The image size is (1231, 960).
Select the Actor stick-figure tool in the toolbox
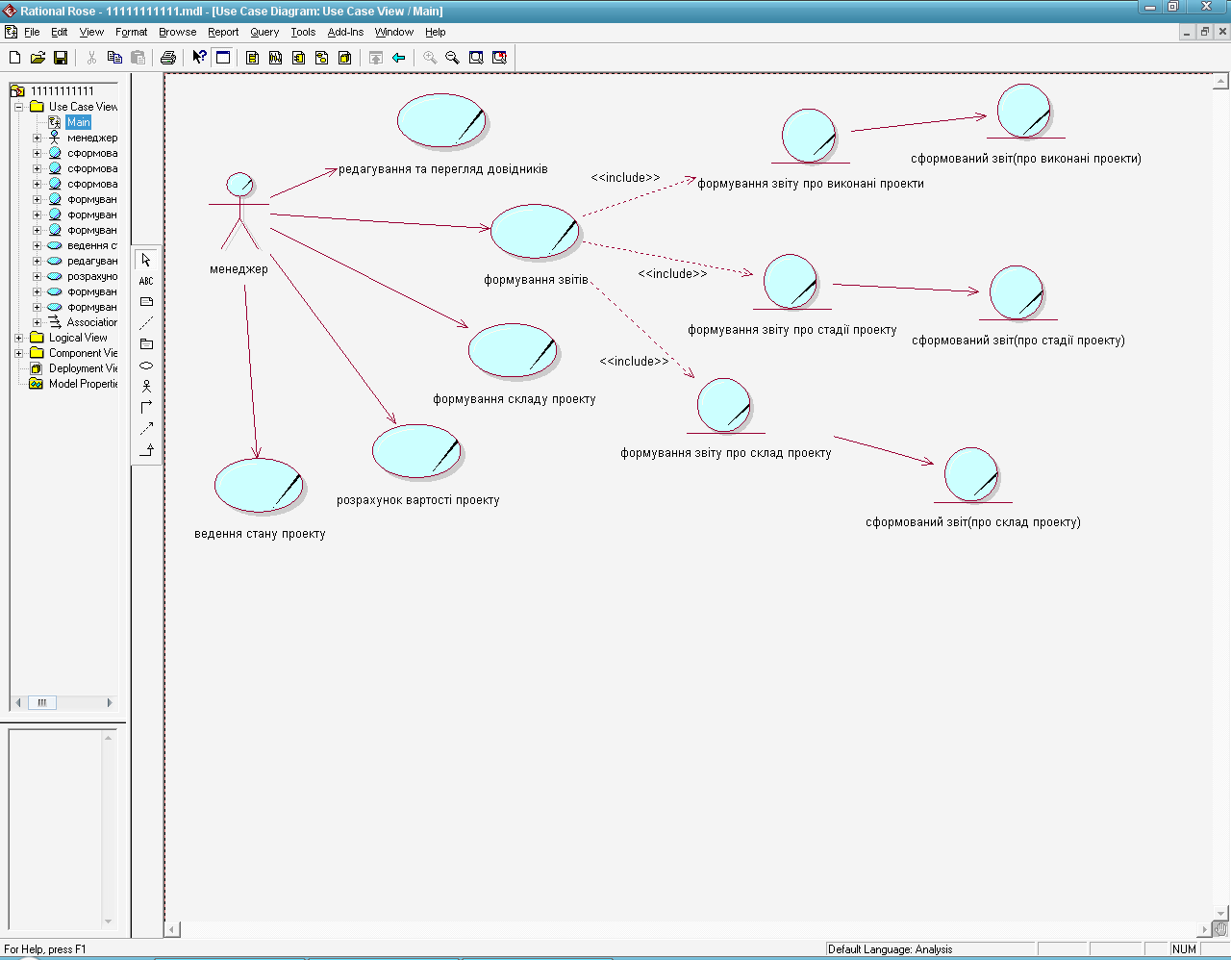pyautogui.click(x=146, y=386)
